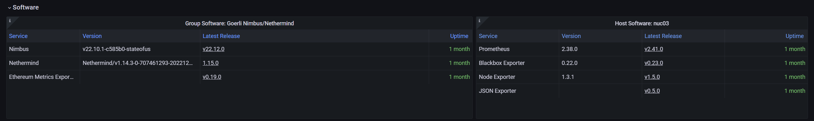This screenshot has width=814, height=121.
Task: Open Node Exporter v1.5.0 release link
Action: pos(652,77)
